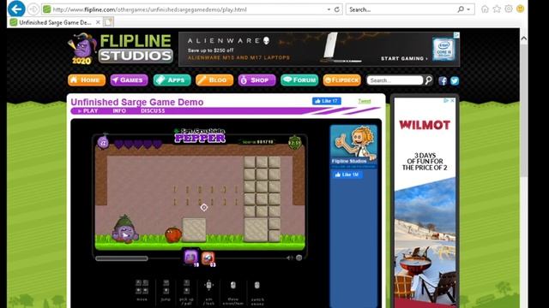Toggle game sound speaker icon
This screenshot has height=308, width=549.
pos(290,258)
